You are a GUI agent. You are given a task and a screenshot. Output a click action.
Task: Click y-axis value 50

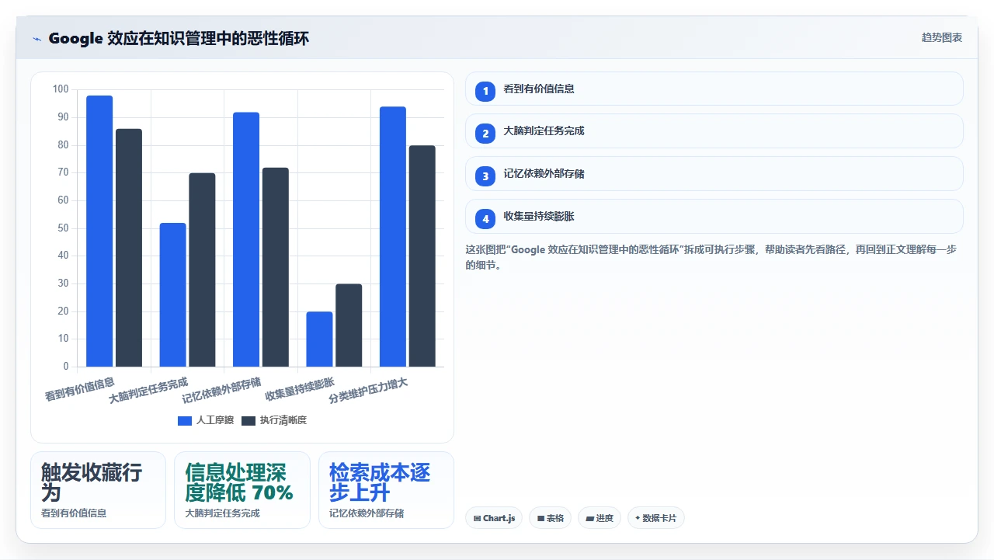[x=63, y=228]
